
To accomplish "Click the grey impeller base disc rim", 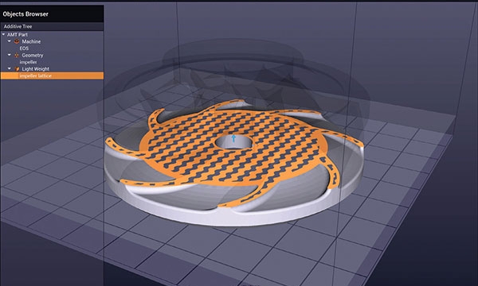I will click(232, 218).
